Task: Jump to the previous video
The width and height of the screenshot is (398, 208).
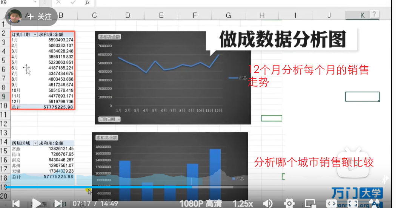Action: (16, 203)
